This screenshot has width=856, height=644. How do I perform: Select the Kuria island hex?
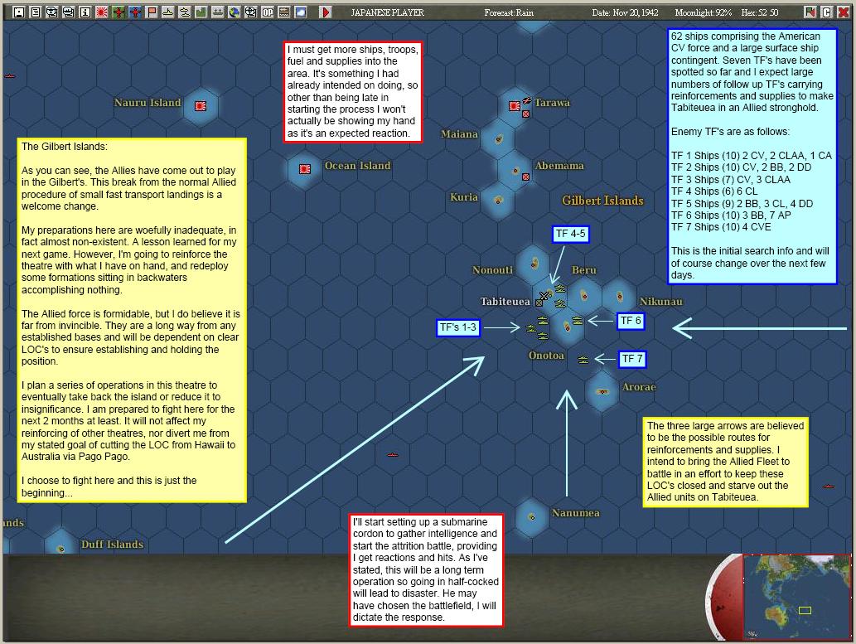coord(498,201)
